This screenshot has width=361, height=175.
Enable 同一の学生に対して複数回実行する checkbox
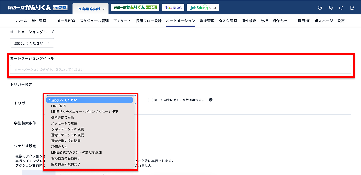click(x=150, y=100)
